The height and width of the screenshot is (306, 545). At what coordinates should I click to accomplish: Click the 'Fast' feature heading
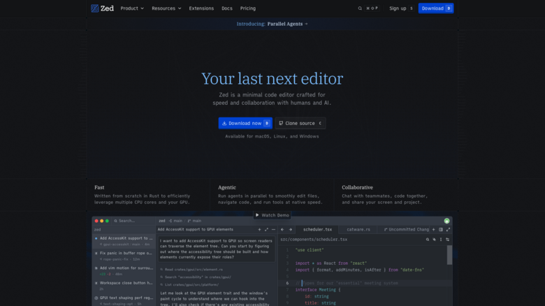[x=99, y=187]
